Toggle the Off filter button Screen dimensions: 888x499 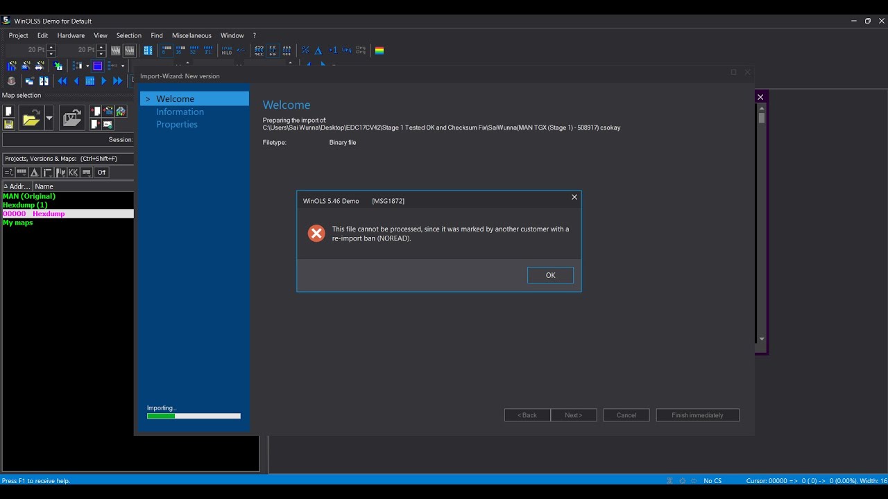coord(101,173)
